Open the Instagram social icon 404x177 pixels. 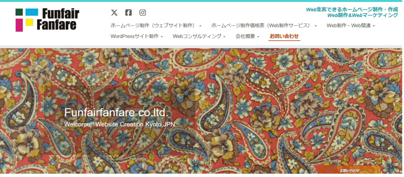[x=143, y=12]
